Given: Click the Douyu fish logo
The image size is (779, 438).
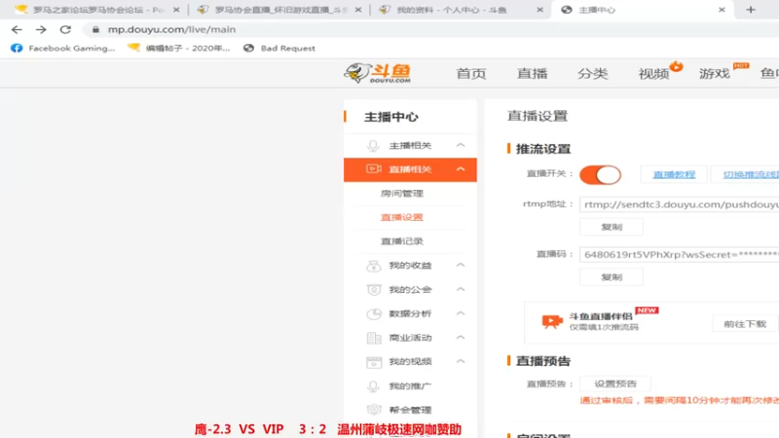Looking at the screenshot, I should click(x=378, y=73).
